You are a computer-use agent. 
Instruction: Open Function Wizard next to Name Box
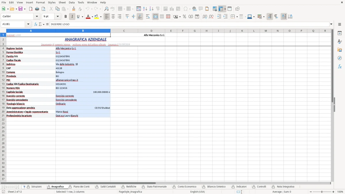coord(36,24)
